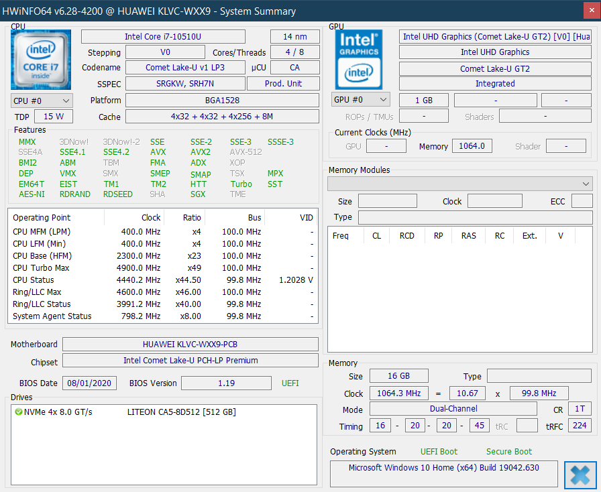This screenshot has width=601, height=492.
Task: Click the Intel Graphics GPU logo
Action: [359, 60]
